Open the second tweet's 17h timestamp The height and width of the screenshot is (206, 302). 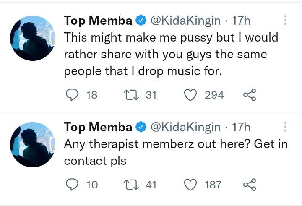[x=241, y=127]
